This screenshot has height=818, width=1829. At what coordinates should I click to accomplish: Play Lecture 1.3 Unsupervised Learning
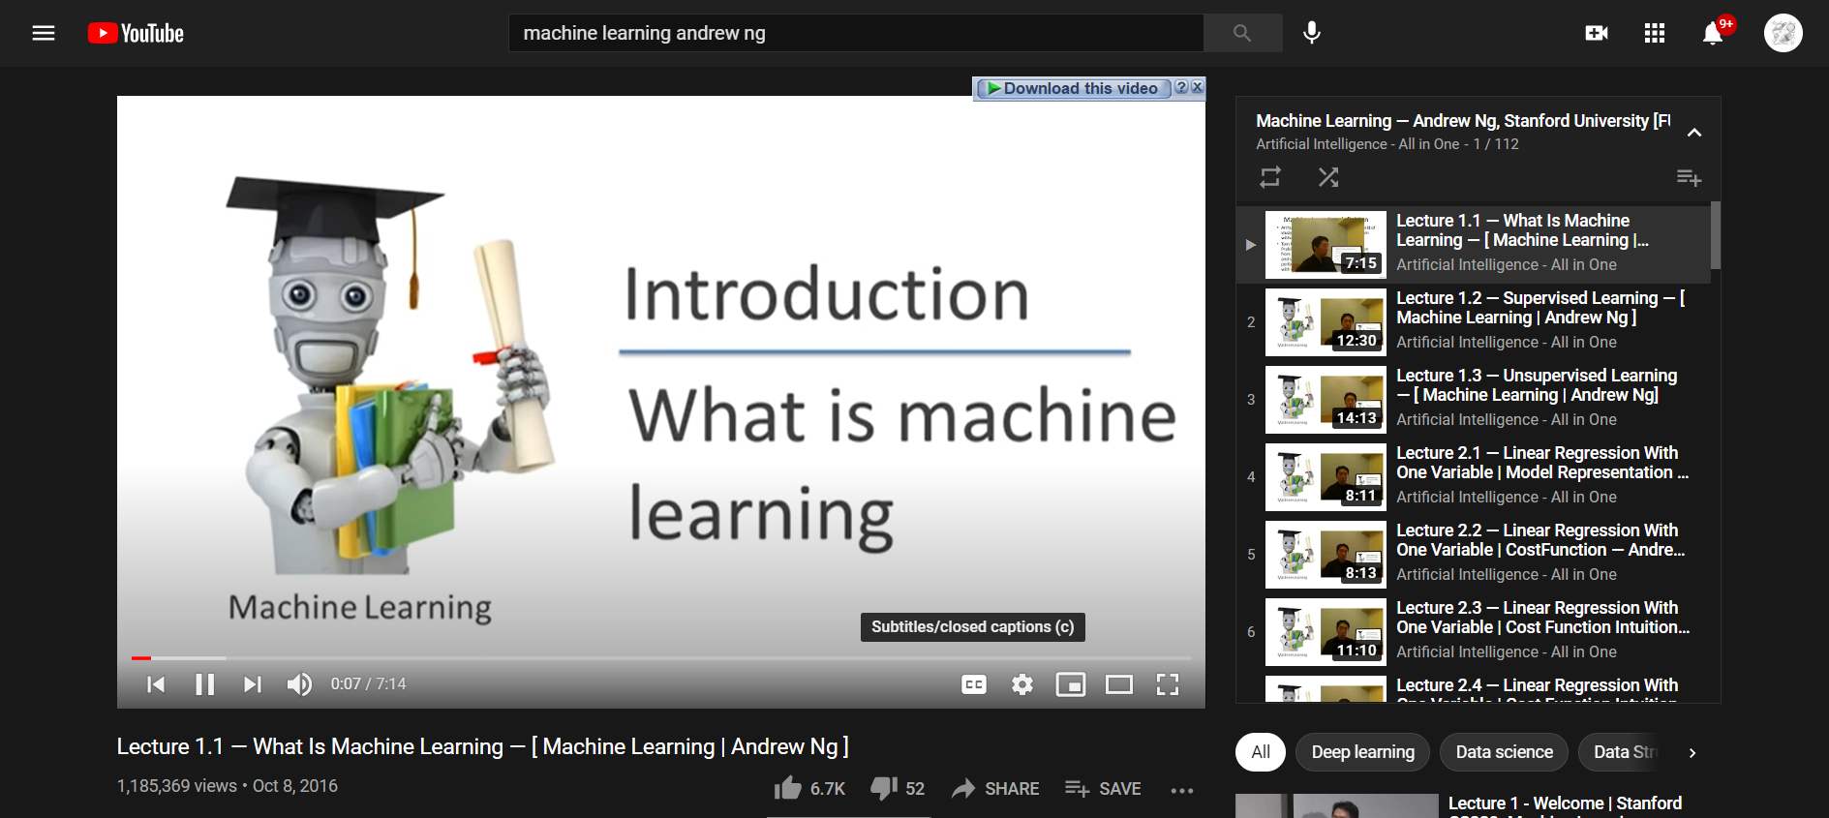point(1474,400)
